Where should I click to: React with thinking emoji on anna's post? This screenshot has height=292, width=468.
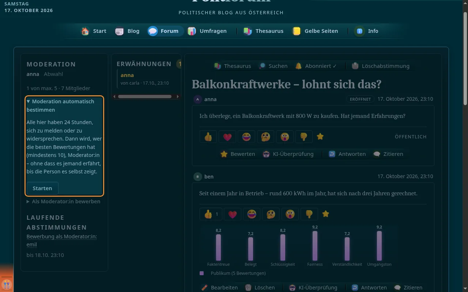click(266, 137)
